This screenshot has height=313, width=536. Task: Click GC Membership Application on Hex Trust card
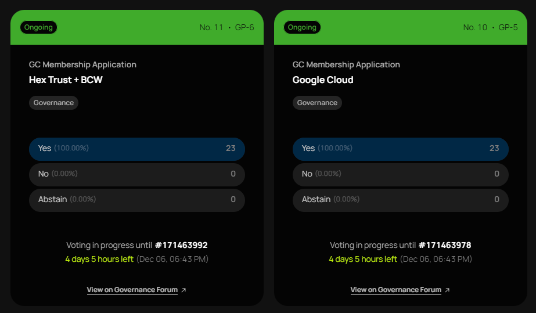pos(82,64)
